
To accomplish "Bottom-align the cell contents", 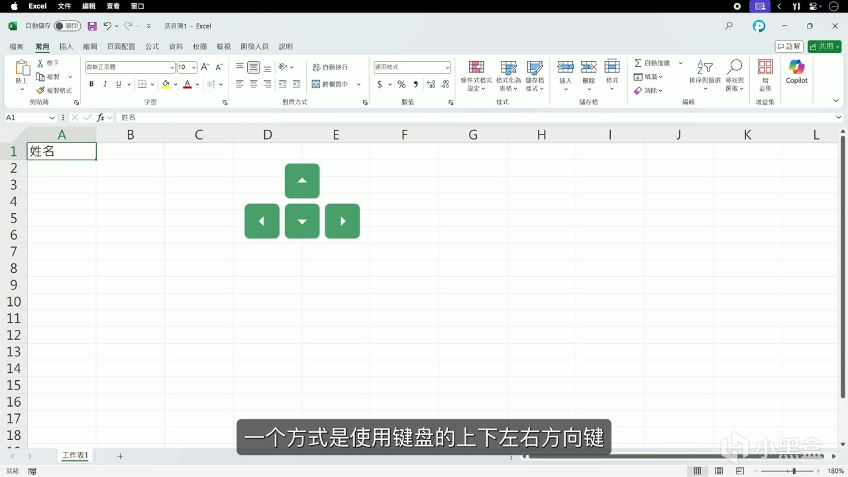I will point(267,67).
